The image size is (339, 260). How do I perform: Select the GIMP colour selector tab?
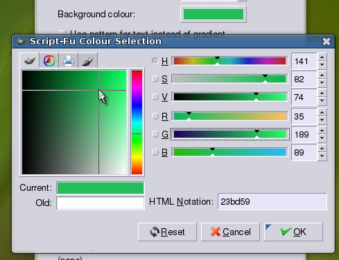point(30,61)
